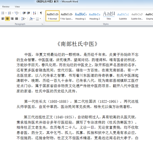Screen dimensions: 153x141
Task: Click the Sort A-Z icon
Action: click(35, 13)
